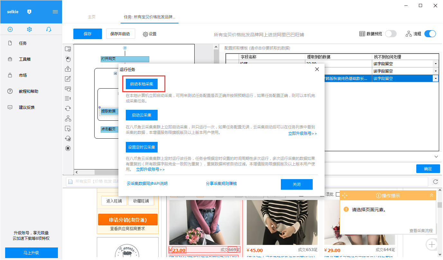This screenshot has width=443, height=260.
Task: Click the 查看采集流程 link
Action: [421, 230]
